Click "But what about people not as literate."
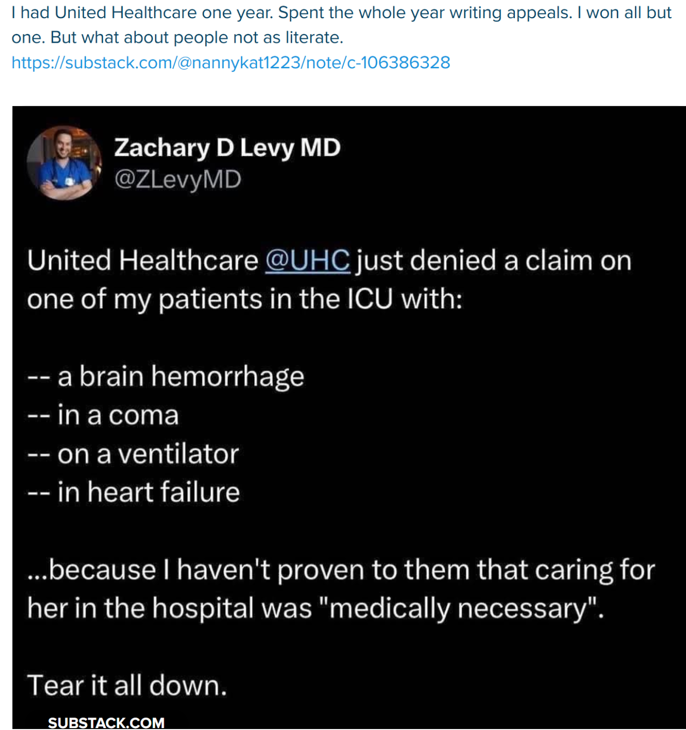This screenshot has height=730, width=686. tap(197, 38)
